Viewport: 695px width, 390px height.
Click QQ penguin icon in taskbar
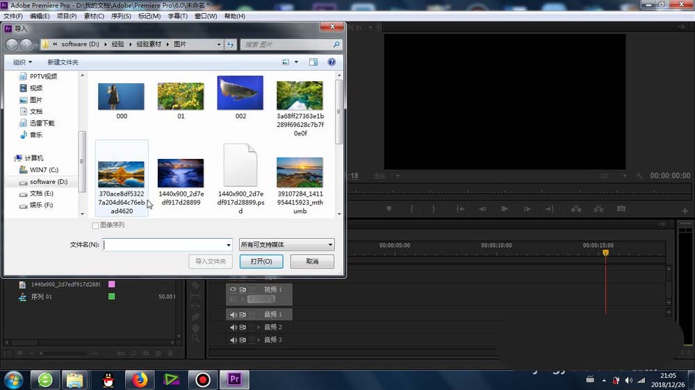[108, 380]
